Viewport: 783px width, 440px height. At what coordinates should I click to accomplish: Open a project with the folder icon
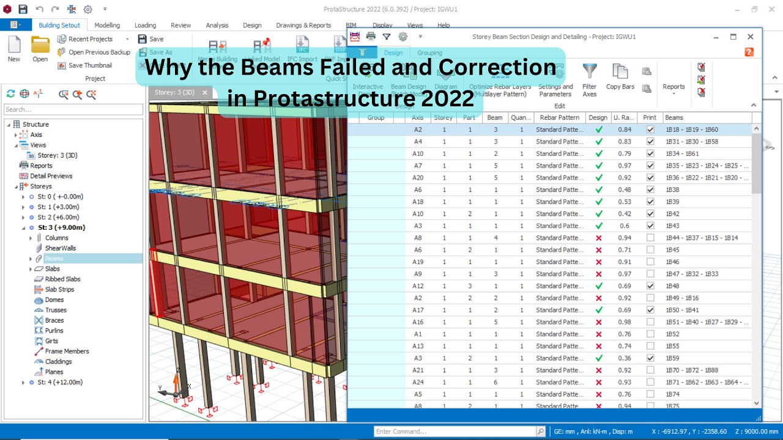click(x=40, y=45)
